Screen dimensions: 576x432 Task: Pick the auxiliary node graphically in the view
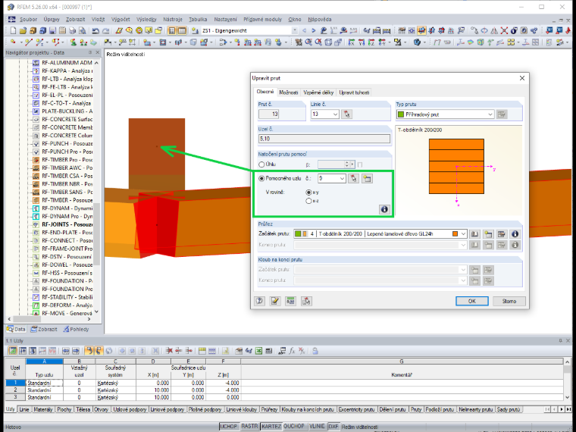pyautogui.click(x=353, y=179)
